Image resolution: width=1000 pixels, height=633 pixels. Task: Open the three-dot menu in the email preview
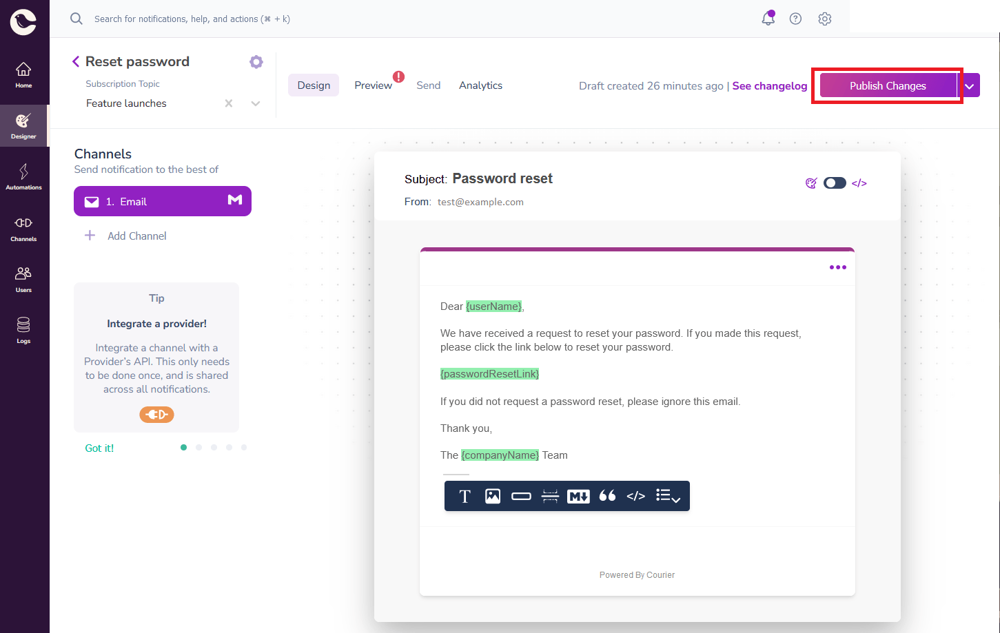(838, 267)
